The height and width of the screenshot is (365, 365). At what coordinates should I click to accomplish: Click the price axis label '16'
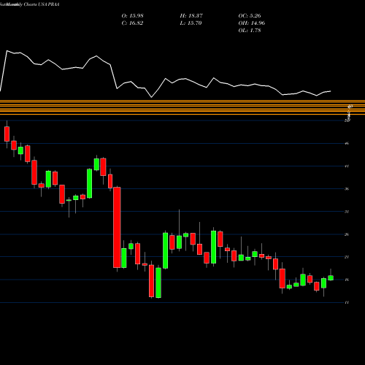[x=347, y=280]
